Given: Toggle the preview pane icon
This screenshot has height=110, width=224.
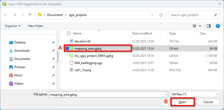Looking at the screenshot, I should 209,26.
